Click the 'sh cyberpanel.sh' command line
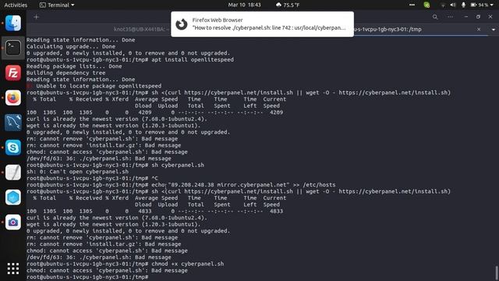 (x=115, y=165)
